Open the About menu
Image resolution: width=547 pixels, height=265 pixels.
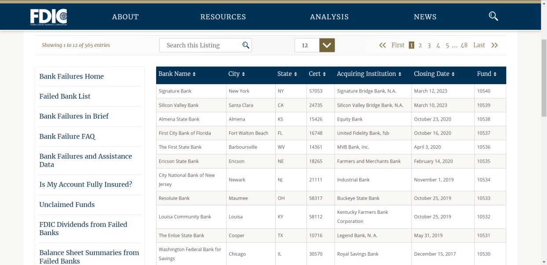[x=125, y=17]
